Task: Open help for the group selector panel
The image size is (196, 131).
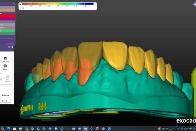Action: tap(14, 4)
